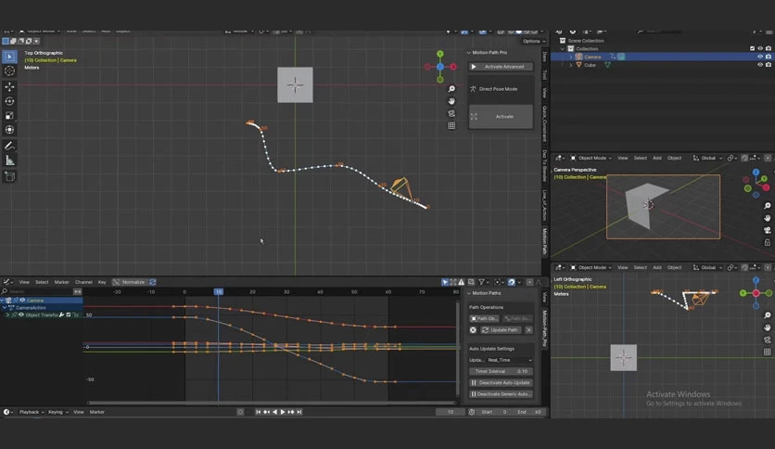
Task: Toggle eye icon on Object Transforms channel
Action: click(x=20, y=315)
